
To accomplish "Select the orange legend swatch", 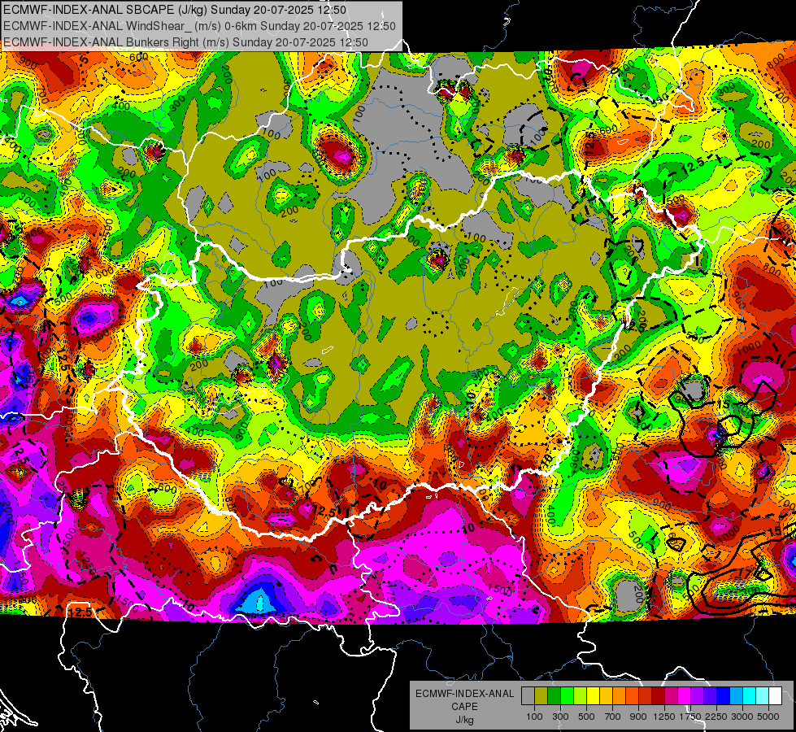I will click(x=619, y=695).
